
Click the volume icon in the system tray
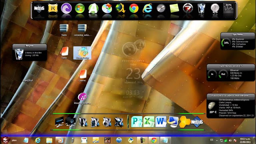coord(230,140)
